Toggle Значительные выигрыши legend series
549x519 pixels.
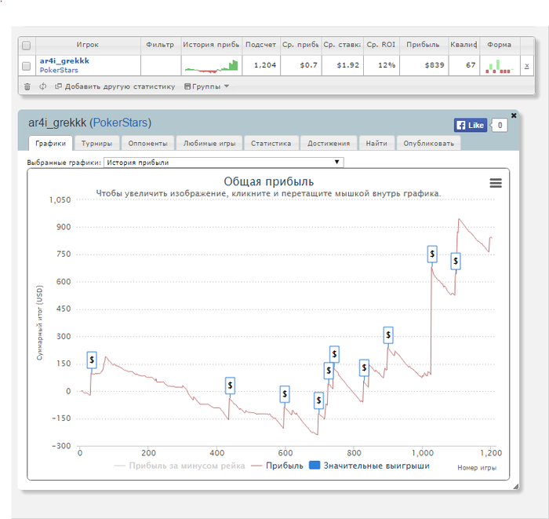(x=369, y=466)
